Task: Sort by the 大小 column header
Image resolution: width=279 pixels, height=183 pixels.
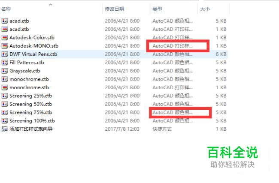Action: pos(205,9)
